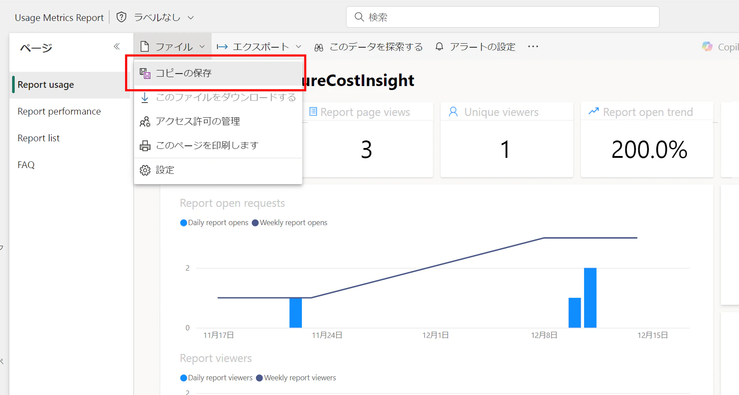This screenshot has height=395, width=739.
Task: Click the コピーの保存 save-copy icon
Action: (145, 73)
